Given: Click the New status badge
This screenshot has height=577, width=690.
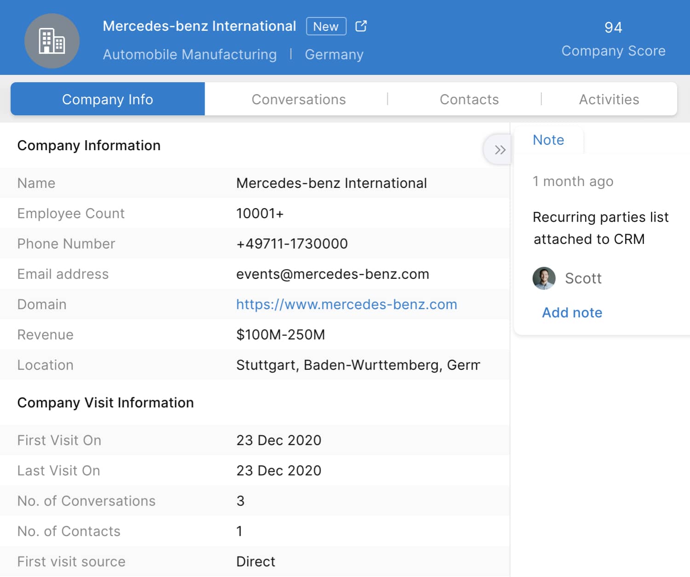Looking at the screenshot, I should [x=326, y=27].
